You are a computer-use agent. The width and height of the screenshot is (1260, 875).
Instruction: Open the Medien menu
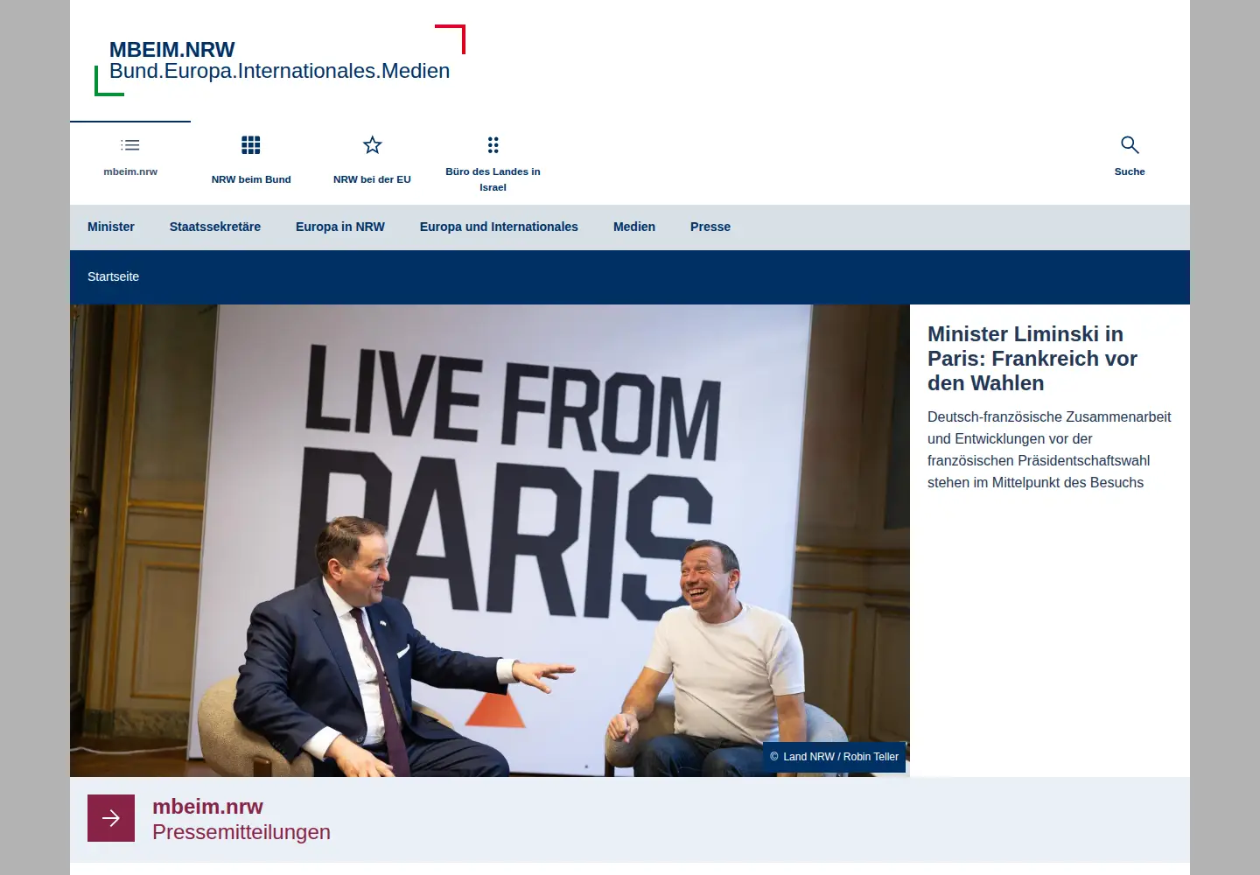pos(634,227)
